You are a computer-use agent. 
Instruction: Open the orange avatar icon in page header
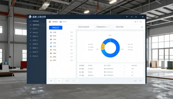tap(50, 22)
